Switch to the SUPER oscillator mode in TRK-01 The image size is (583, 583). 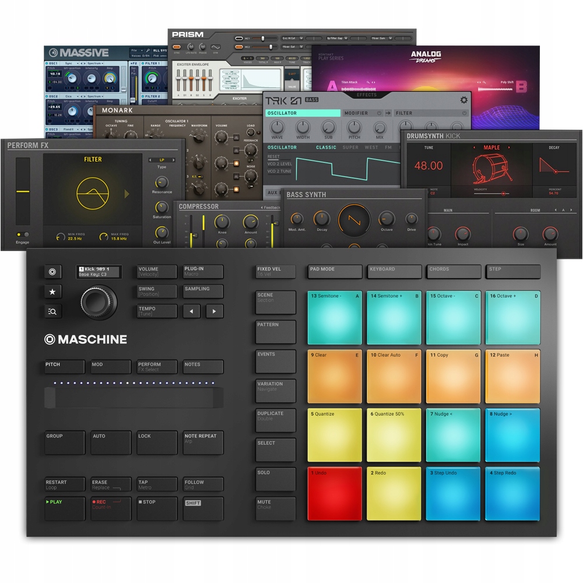350,147
